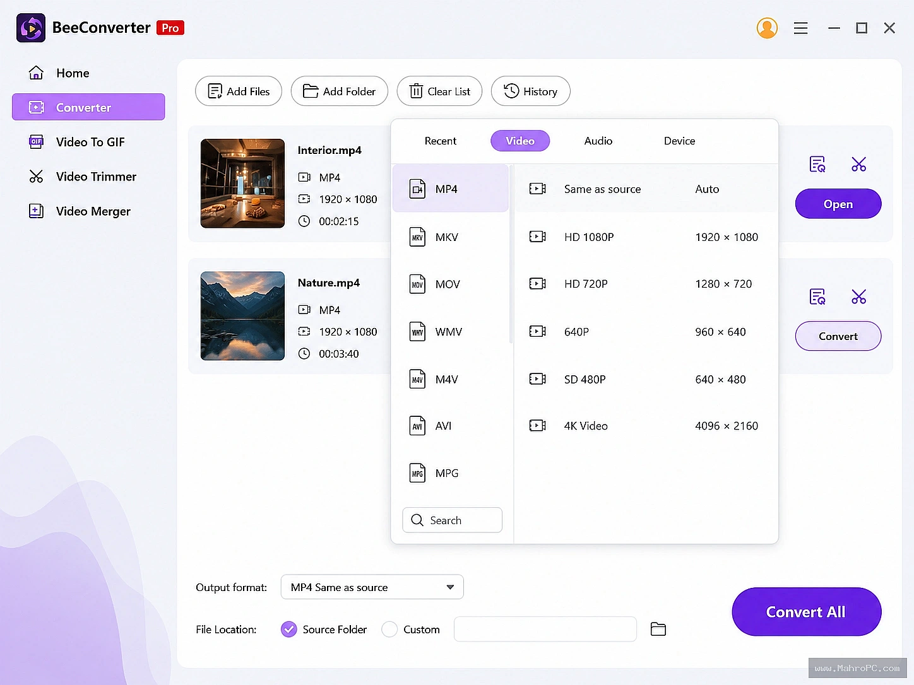The width and height of the screenshot is (914, 685).
Task: Select the Custom location radio button
Action: tap(389, 629)
